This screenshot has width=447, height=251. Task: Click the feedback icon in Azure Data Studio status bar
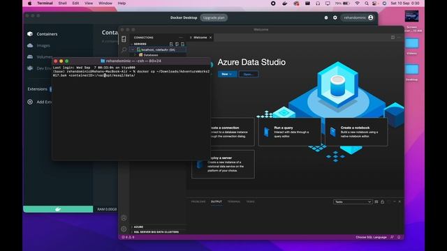pyautogui.click(x=393, y=237)
